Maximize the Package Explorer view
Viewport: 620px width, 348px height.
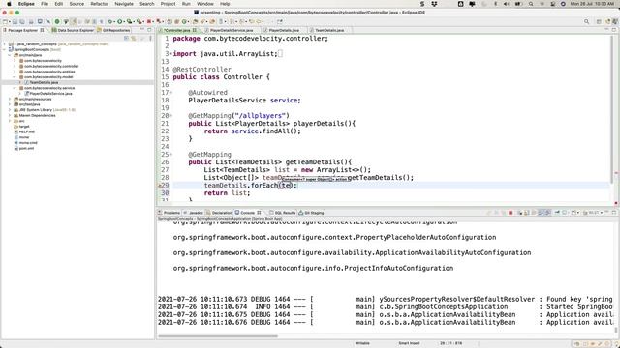click(x=149, y=30)
